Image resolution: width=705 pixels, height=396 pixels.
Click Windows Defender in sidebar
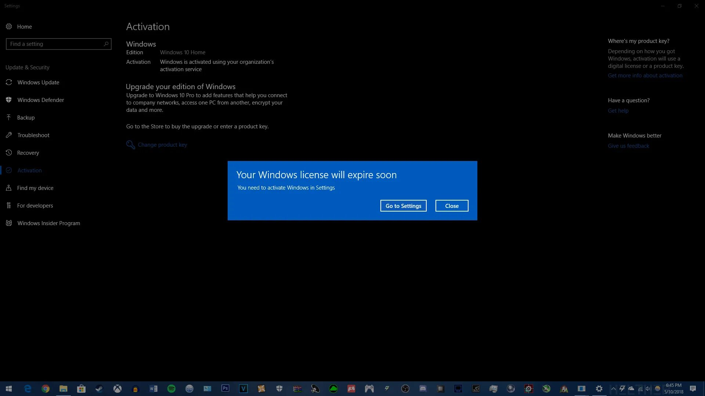pyautogui.click(x=40, y=100)
